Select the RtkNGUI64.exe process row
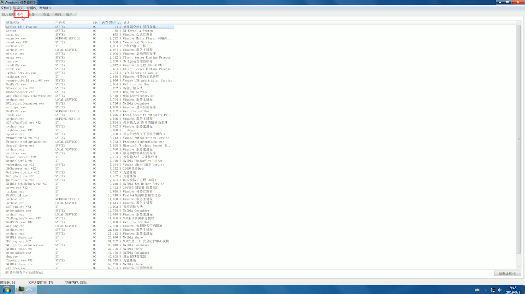525x294 pixels. point(89,195)
